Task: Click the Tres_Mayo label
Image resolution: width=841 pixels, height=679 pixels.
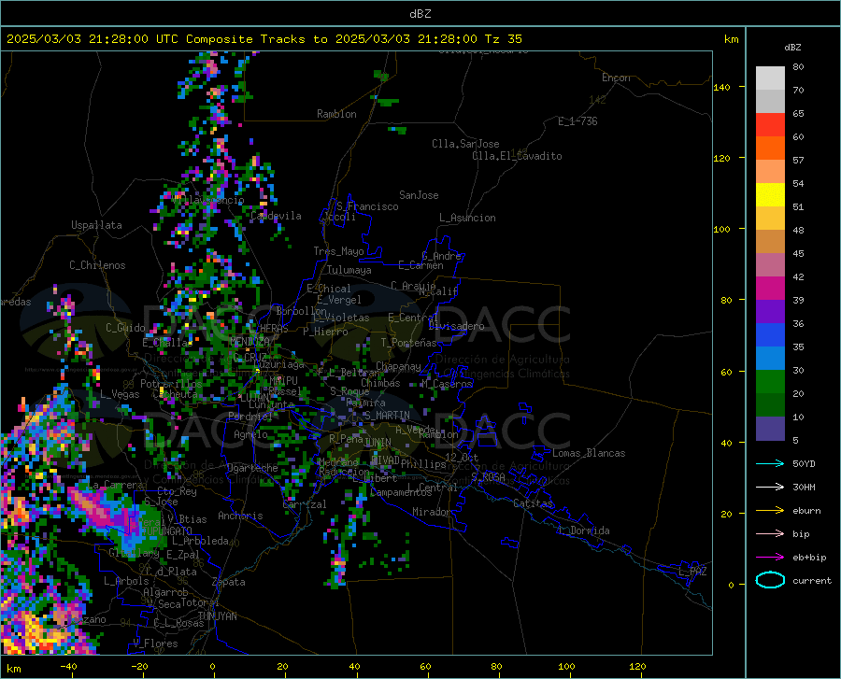Action: click(x=338, y=251)
